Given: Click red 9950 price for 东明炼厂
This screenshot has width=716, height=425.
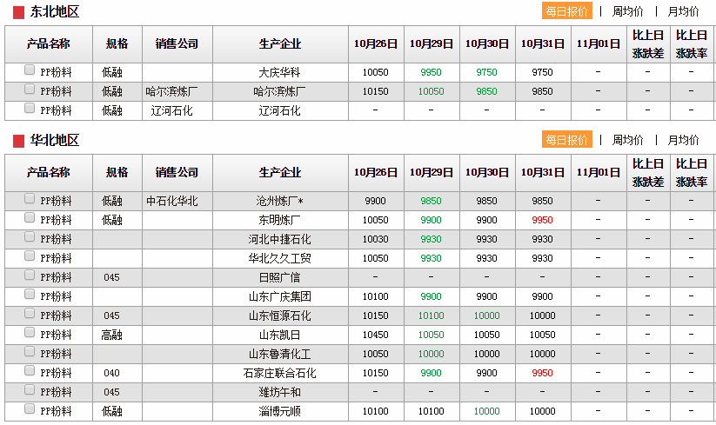Looking at the screenshot, I should [542, 220].
